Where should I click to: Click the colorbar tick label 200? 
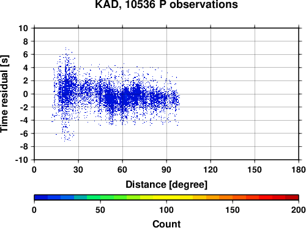(299, 210)
